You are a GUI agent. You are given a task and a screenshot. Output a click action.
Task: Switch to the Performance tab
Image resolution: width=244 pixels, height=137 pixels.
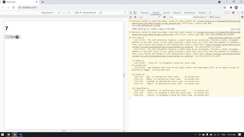[189, 13]
